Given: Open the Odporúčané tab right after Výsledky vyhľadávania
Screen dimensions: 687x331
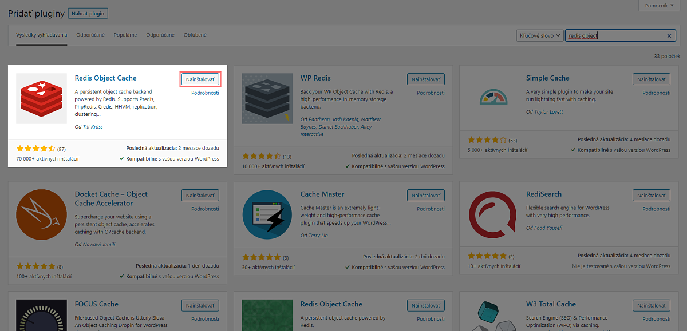Looking at the screenshot, I should [x=90, y=35].
